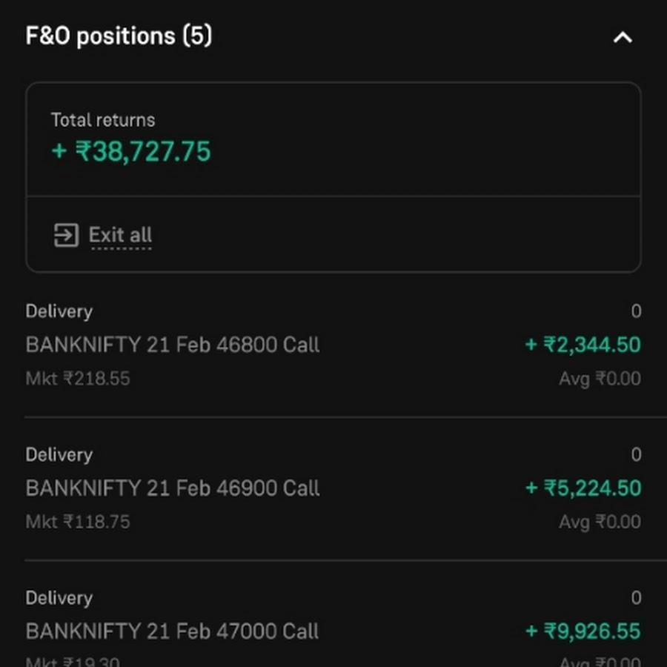Open BANKNIFTY 21 Feb 46900 Call position
Screen dimensions: 667x667
[x=333, y=488]
